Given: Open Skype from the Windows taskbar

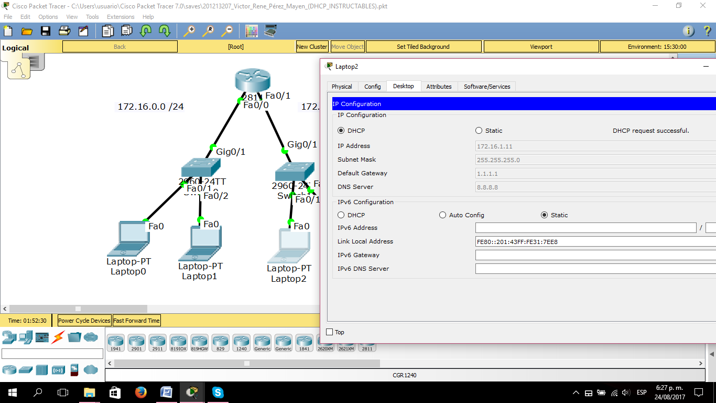Looking at the screenshot, I should tap(218, 392).
